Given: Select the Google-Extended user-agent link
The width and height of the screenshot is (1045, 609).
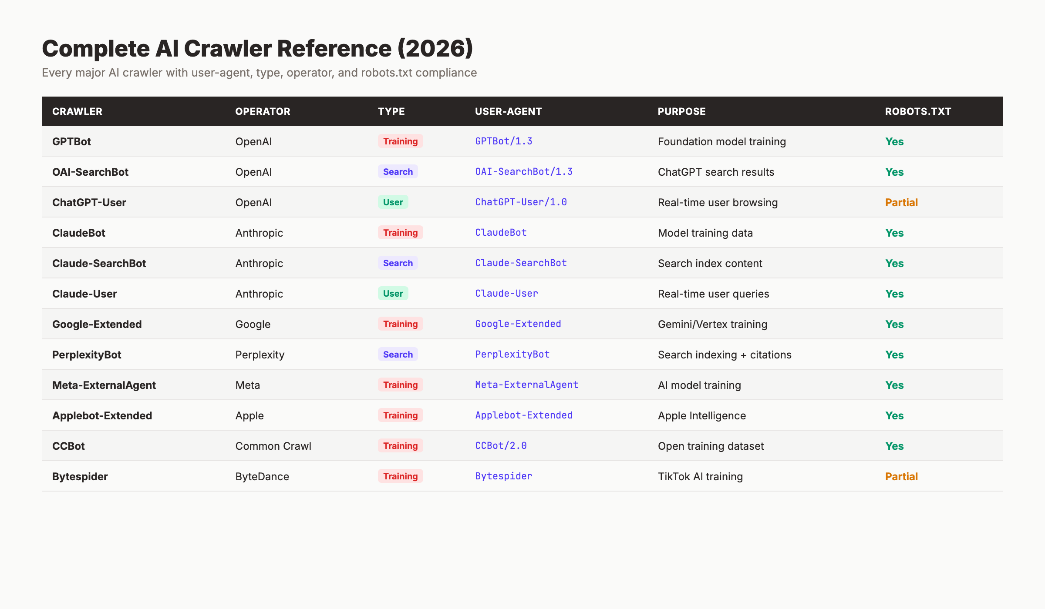Looking at the screenshot, I should click(x=518, y=324).
